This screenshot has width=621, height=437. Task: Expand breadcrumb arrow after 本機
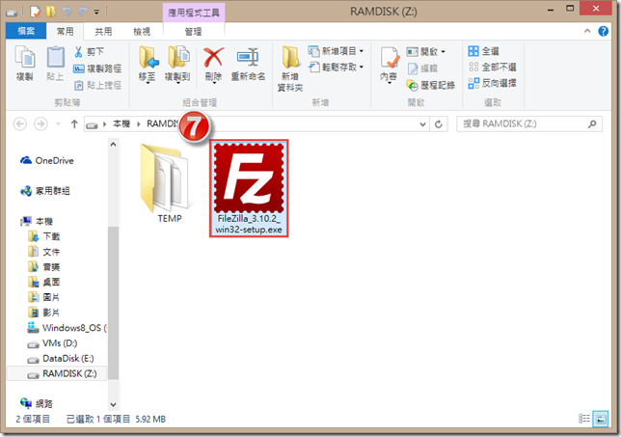coord(139,124)
